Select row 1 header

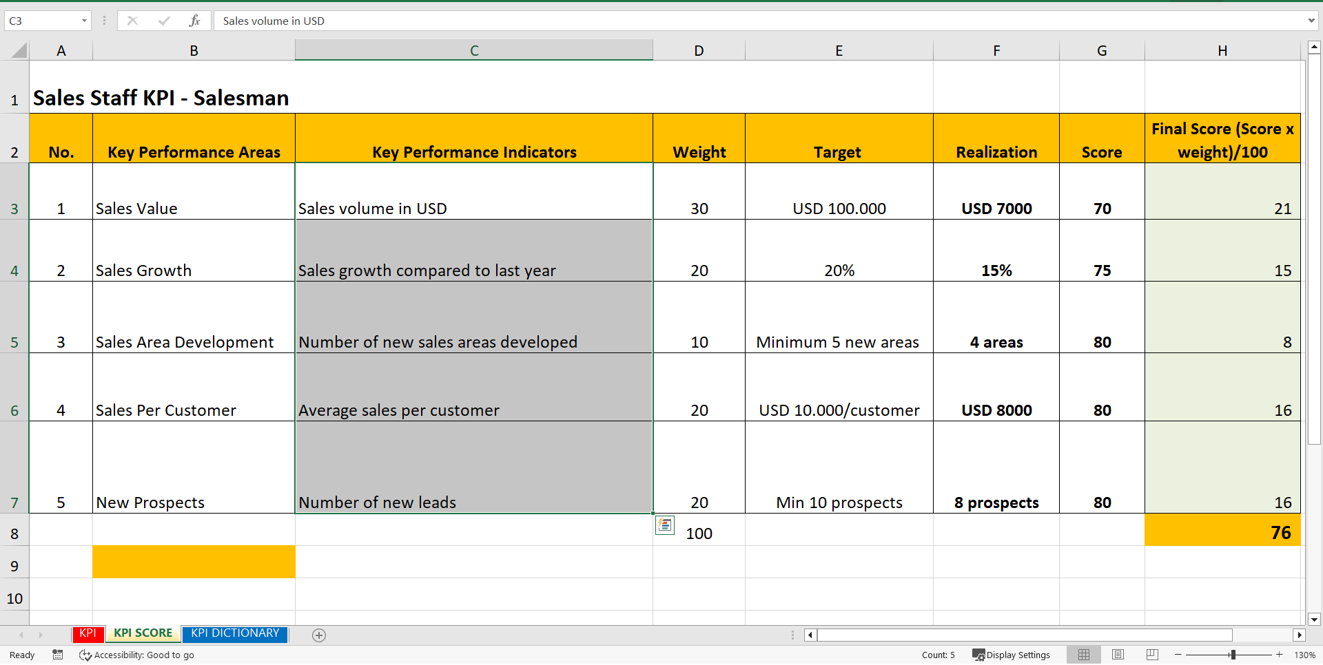coord(14,87)
